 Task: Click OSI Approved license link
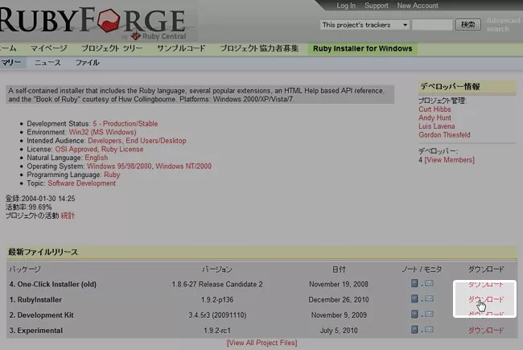(x=76, y=149)
